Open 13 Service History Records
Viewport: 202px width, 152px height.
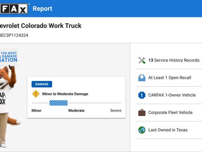click(169, 60)
